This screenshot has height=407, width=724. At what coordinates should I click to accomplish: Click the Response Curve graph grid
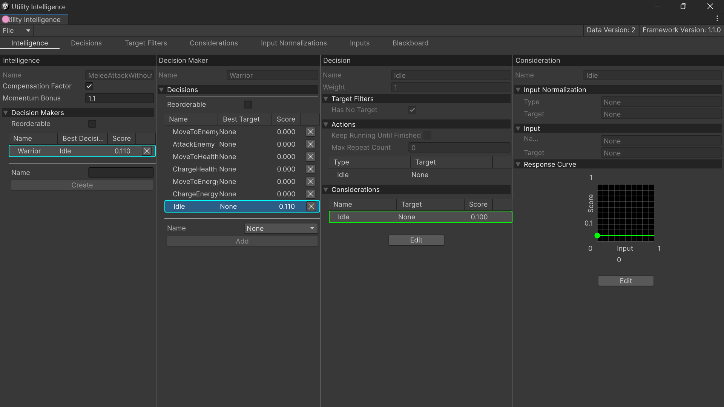[x=626, y=213]
